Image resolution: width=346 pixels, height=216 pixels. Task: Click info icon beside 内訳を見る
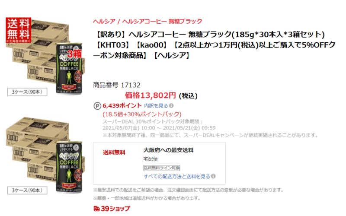coord(171,106)
